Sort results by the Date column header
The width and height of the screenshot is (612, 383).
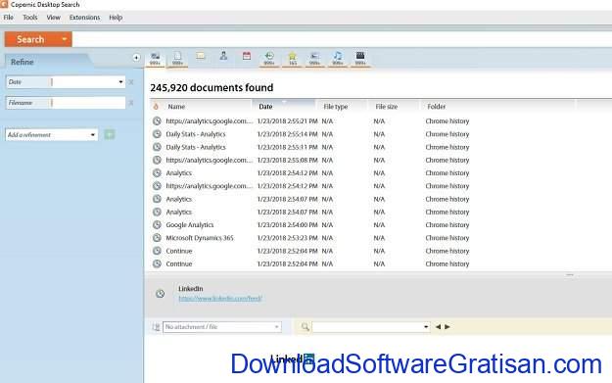(x=284, y=106)
